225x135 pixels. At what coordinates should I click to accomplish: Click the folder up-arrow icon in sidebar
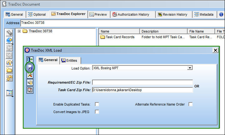9,63
